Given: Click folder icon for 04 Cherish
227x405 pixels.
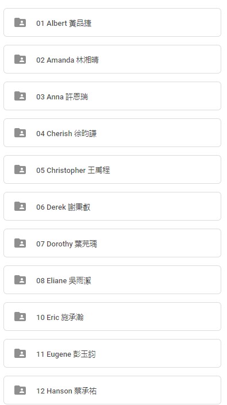Looking at the screenshot, I should tap(20, 133).
